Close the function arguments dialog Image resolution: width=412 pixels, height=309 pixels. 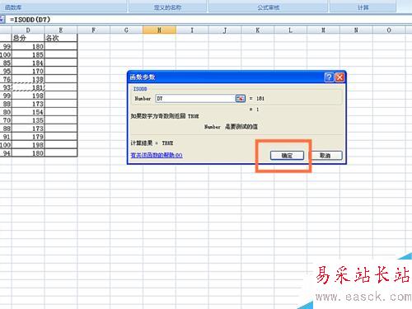(x=339, y=77)
